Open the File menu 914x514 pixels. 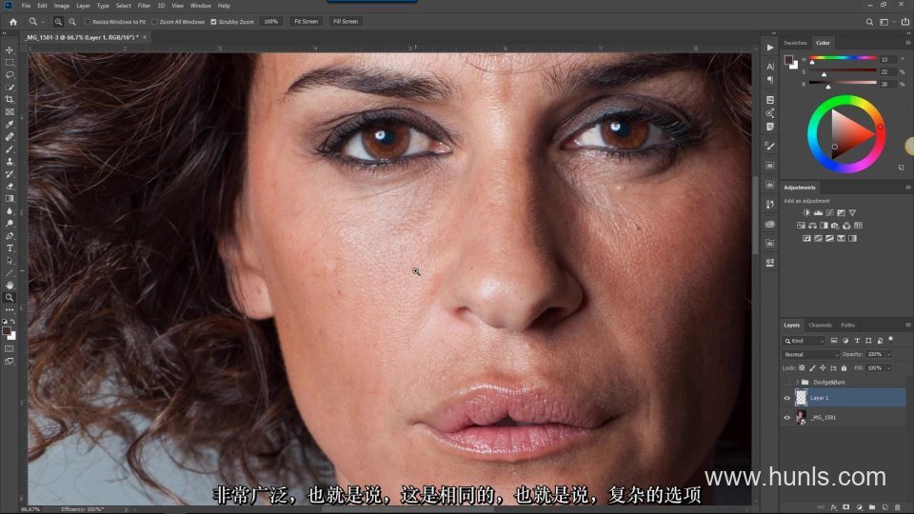point(26,6)
